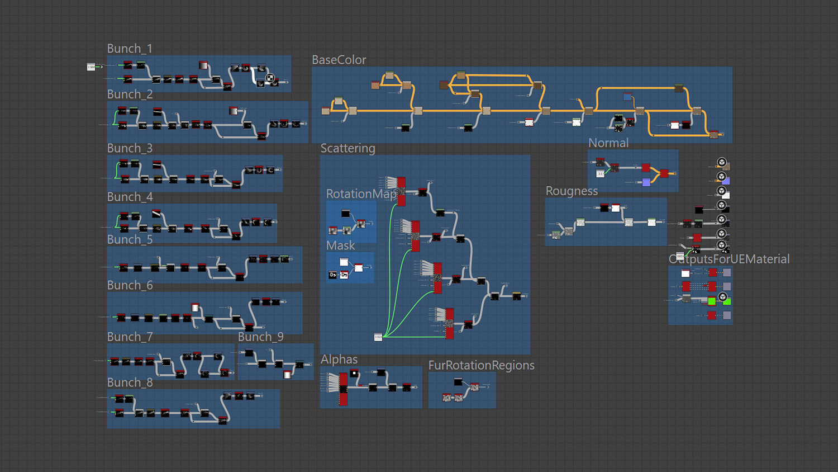Select the black node in FurRotationRegions frame
This screenshot has height=472, width=838.
click(x=458, y=382)
